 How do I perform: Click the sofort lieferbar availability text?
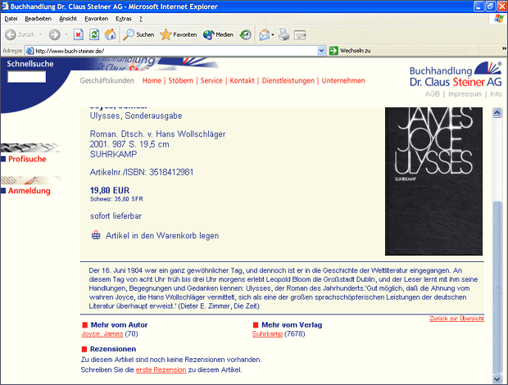point(116,216)
